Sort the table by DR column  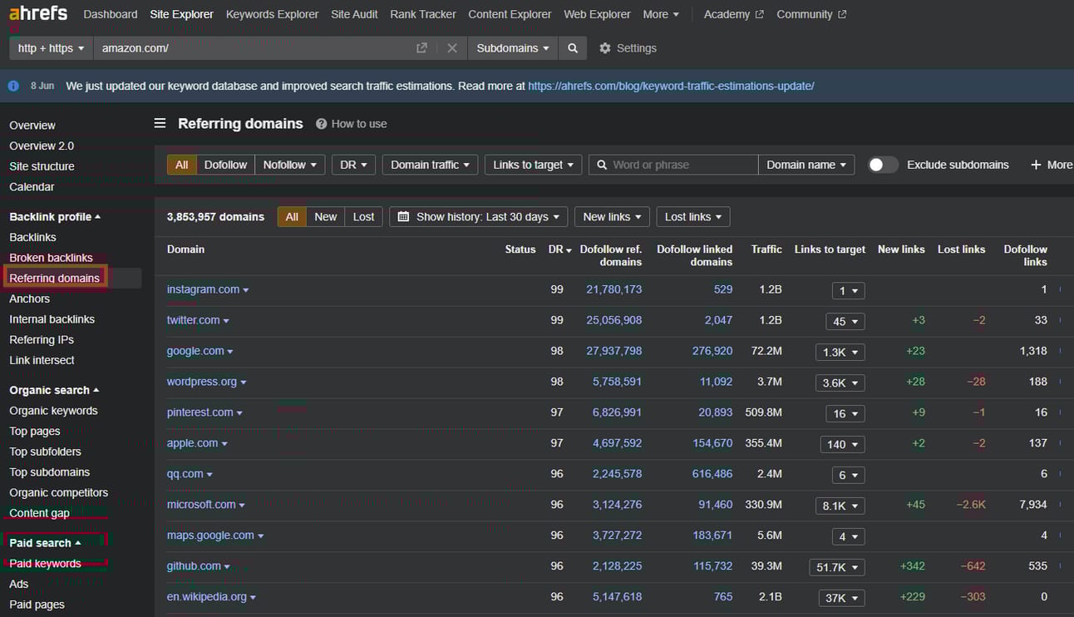click(x=559, y=249)
